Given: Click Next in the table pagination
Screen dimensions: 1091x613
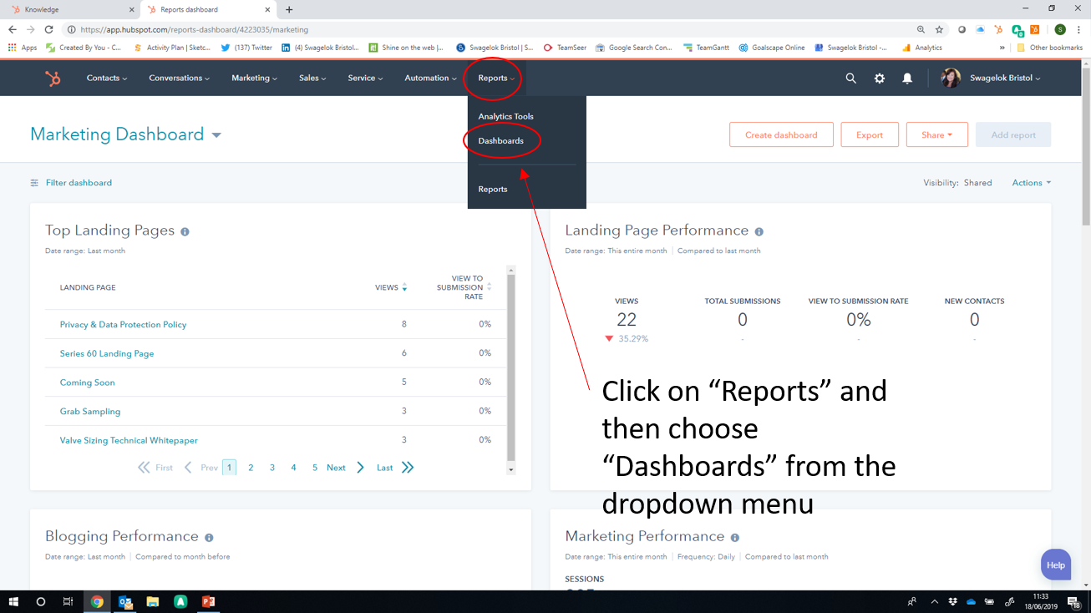Looking at the screenshot, I should pos(345,469).
